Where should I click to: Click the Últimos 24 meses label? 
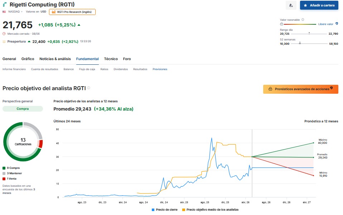67,121
